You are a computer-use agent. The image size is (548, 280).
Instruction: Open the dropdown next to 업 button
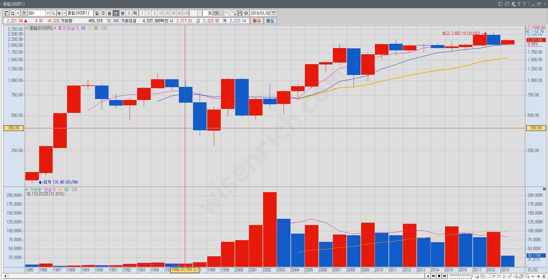click(18, 13)
